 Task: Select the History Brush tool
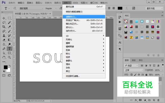(x=9, y=36)
